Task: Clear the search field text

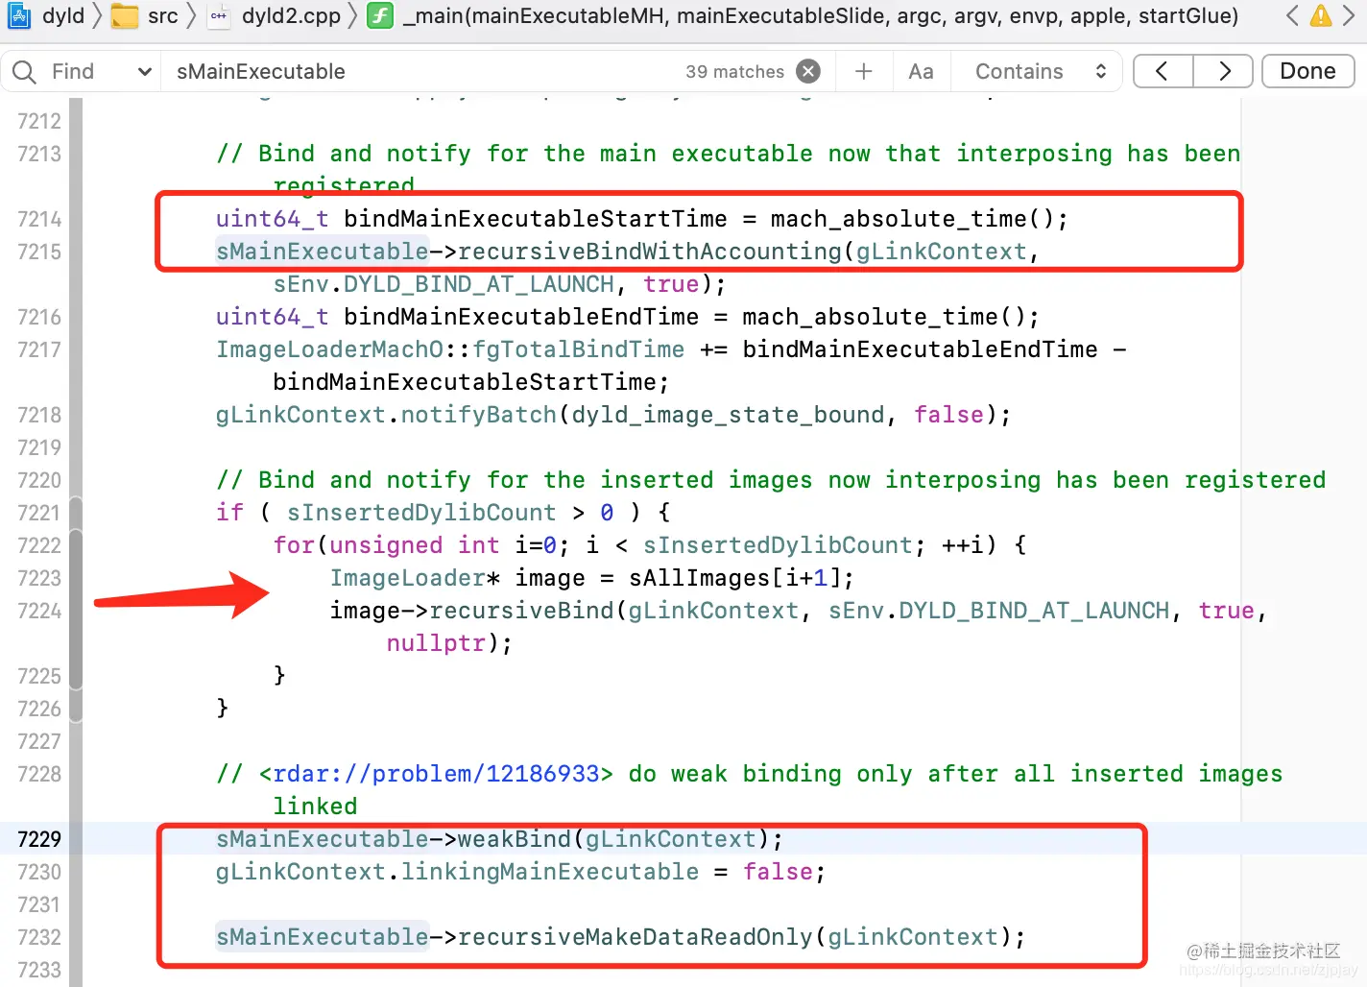Action: point(809,71)
